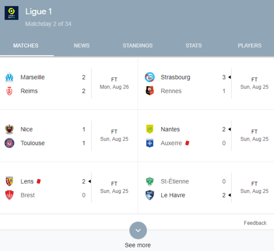Open the St-Étienne vs Le Havre match
274x251 pixels.
coord(206,188)
